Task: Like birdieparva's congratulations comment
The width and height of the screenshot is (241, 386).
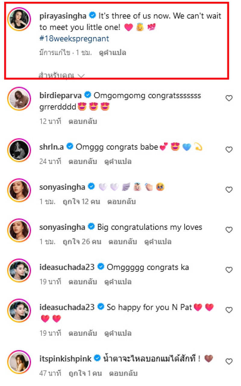Action: pyautogui.click(x=229, y=98)
